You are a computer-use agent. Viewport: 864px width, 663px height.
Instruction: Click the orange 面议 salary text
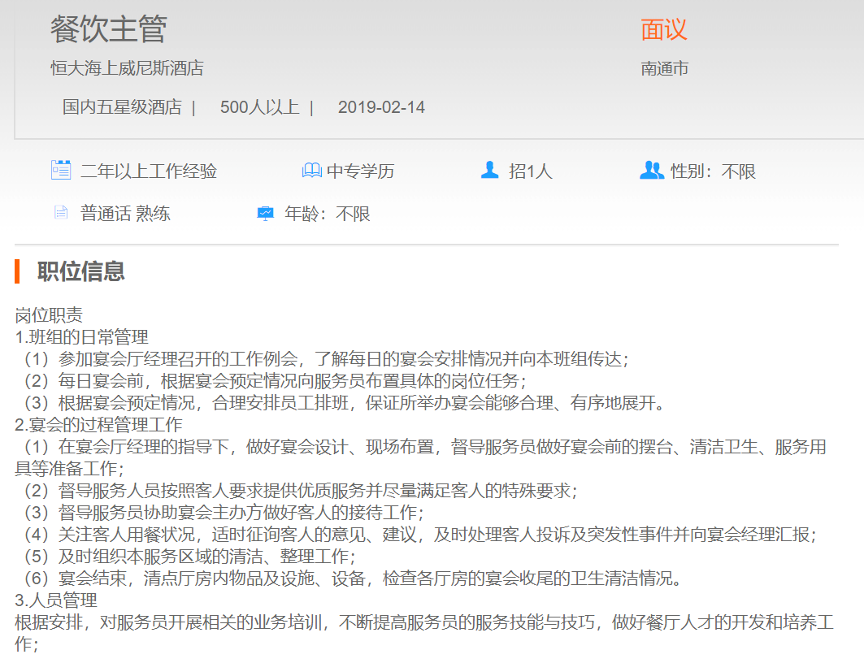(x=664, y=30)
